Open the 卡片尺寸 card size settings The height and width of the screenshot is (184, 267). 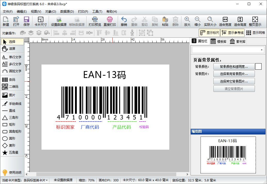pyautogui.click(x=40, y=21)
